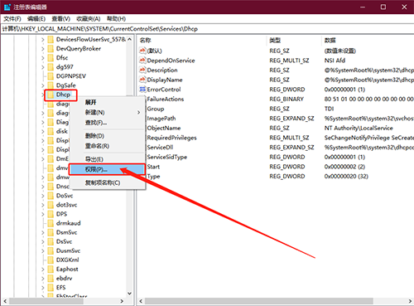Click the tree pane scroll-down arrow
This screenshot has width=414, height=306.
click(x=129, y=294)
